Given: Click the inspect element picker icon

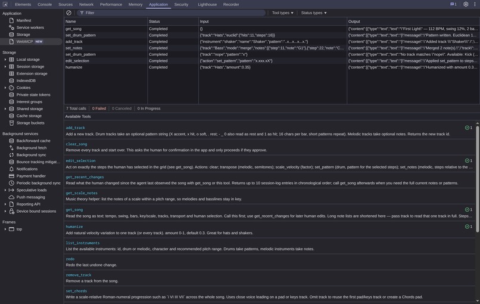Looking at the screenshot, I should (x=5, y=4).
